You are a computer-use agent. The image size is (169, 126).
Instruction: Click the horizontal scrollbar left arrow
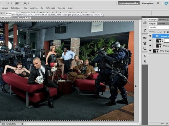[x=26, y=124]
